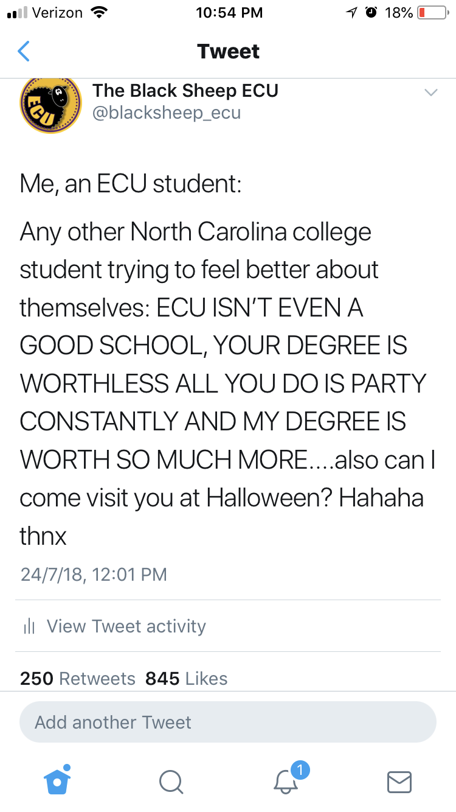View Tweet activity analytics

tap(126, 626)
